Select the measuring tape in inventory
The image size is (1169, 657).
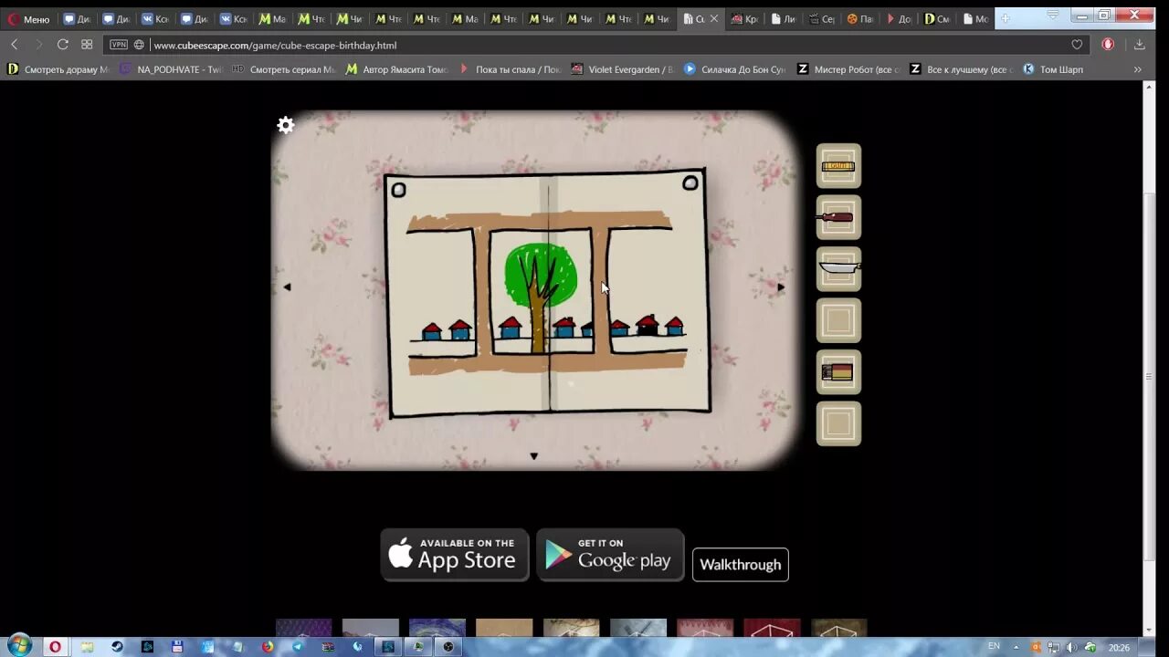[x=838, y=166]
